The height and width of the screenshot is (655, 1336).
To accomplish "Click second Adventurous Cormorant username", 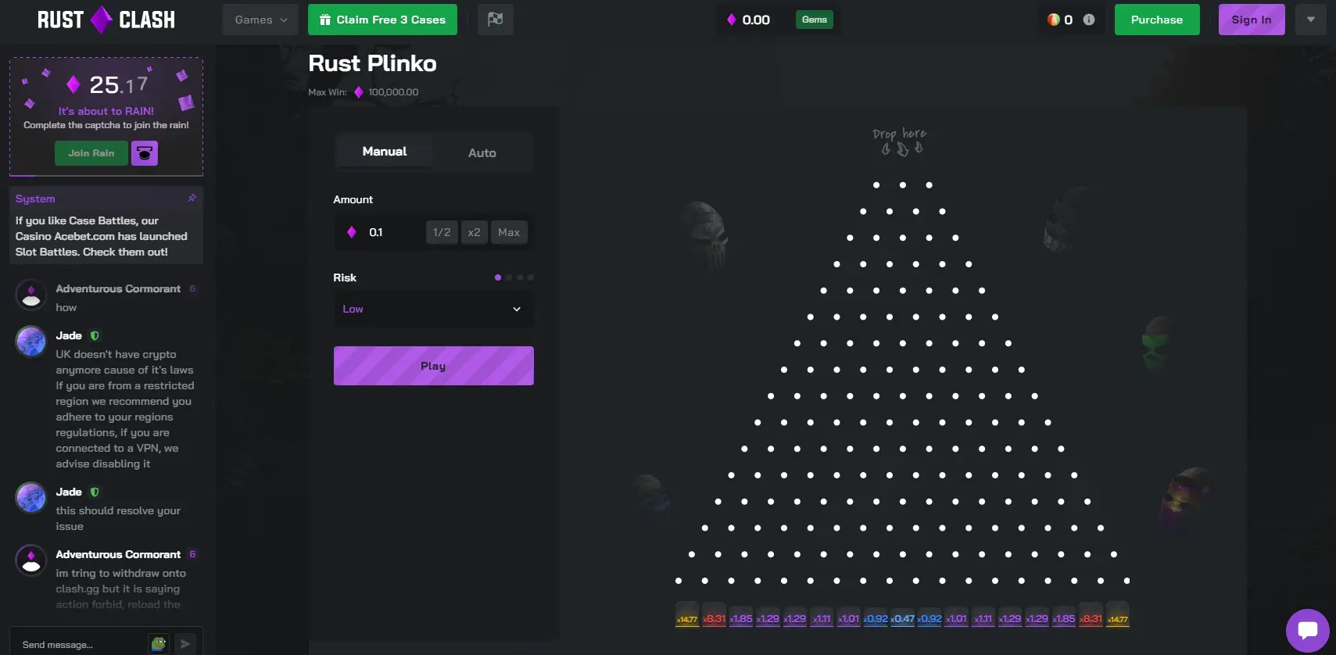I will coord(118,554).
